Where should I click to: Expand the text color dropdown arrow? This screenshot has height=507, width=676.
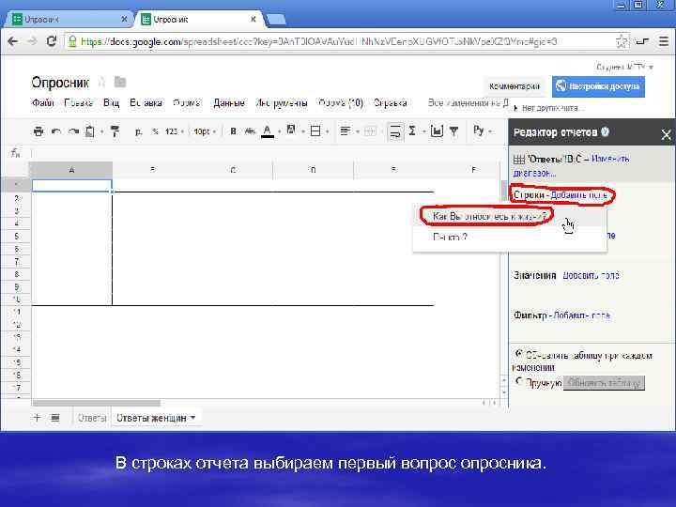279,132
